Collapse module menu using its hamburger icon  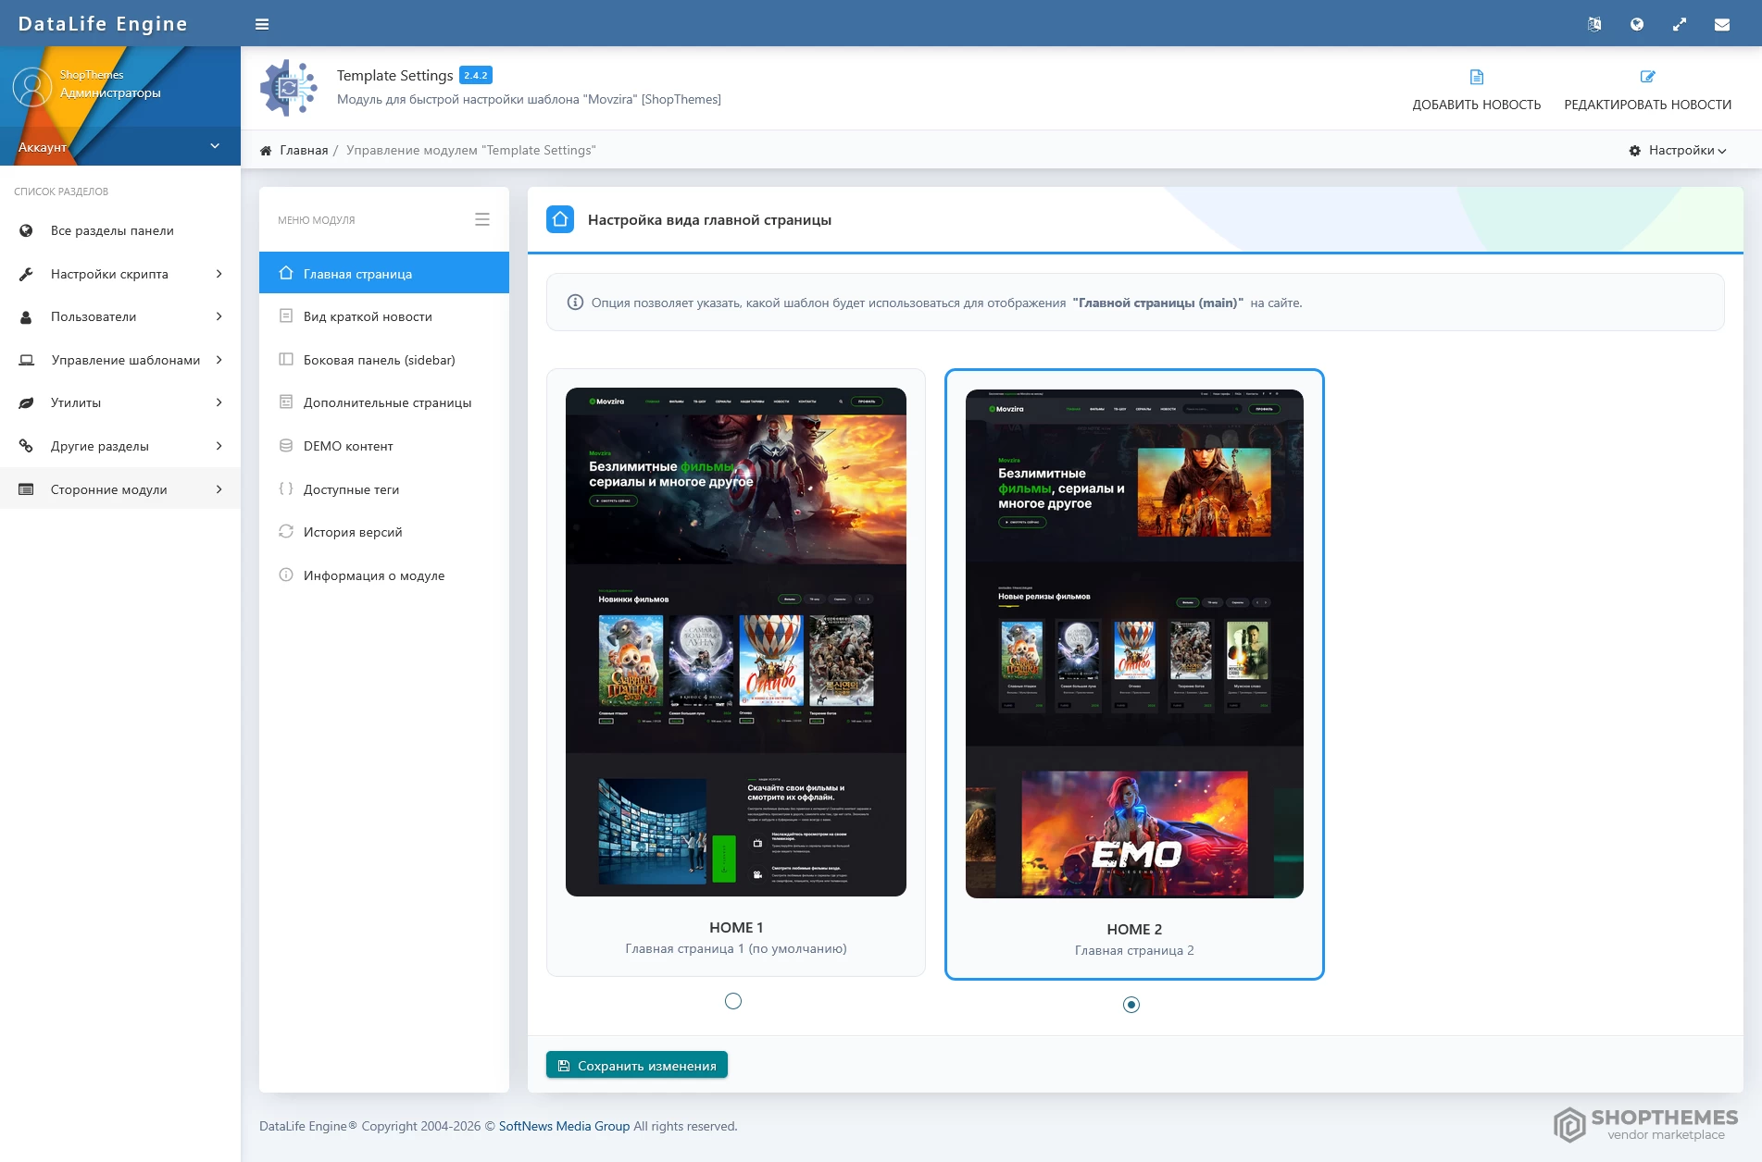481,219
